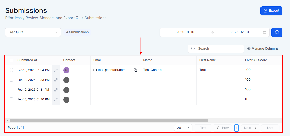The height and width of the screenshot is (136, 290).
Task: Click the Contact column header
Action: pyautogui.click(x=69, y=60)
